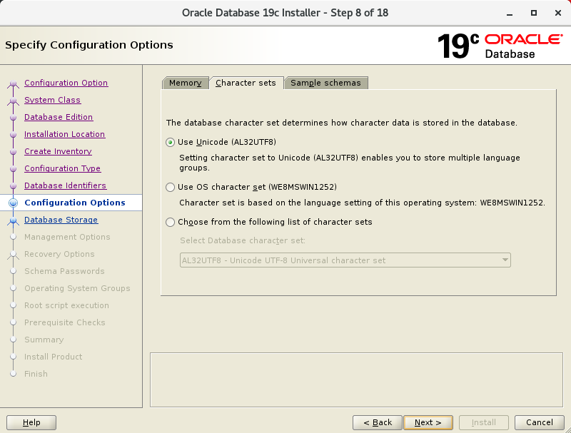Click the Prerequisite Checks step text
The width and height of the screenshot is (571, 433).
[65, 322]
